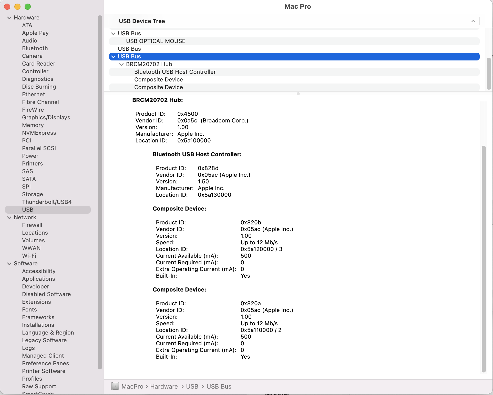This screenshot has height=395, width=493.
Task: Select Bluetooth USB Host Controller row
Action: click(175, 72)
